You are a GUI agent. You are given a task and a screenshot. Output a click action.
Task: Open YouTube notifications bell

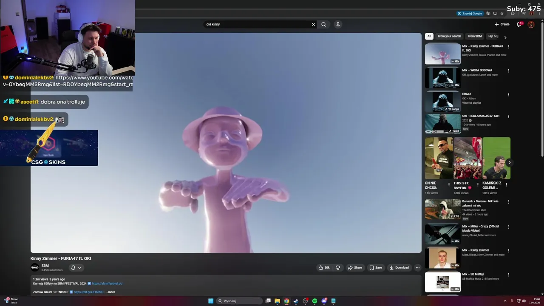pyautogui.click(x=519, y=24)
